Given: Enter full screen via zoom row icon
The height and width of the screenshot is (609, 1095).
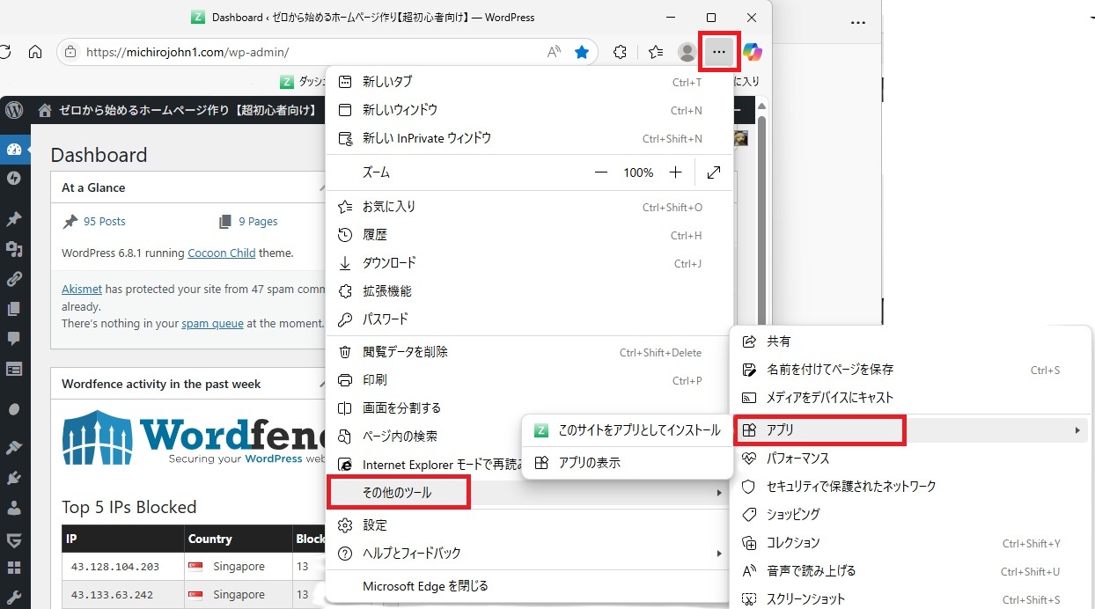Looking at the screenshot, I should [714, 172].
